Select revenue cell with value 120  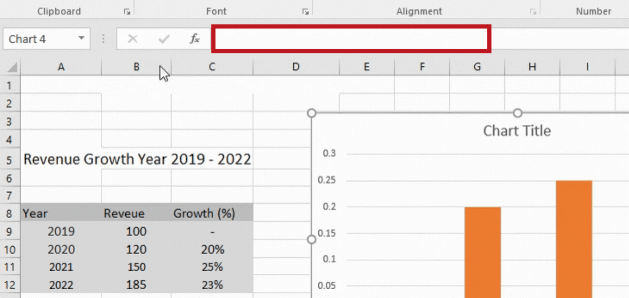point(136,249)
